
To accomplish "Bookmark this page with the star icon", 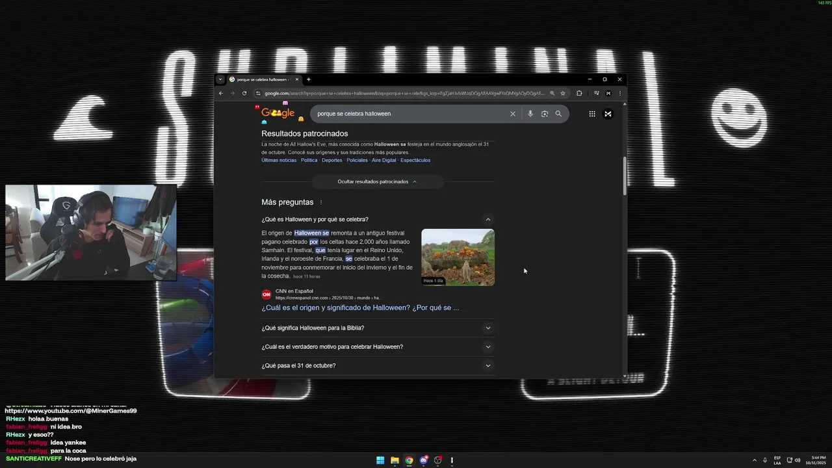I will point(563,93).
